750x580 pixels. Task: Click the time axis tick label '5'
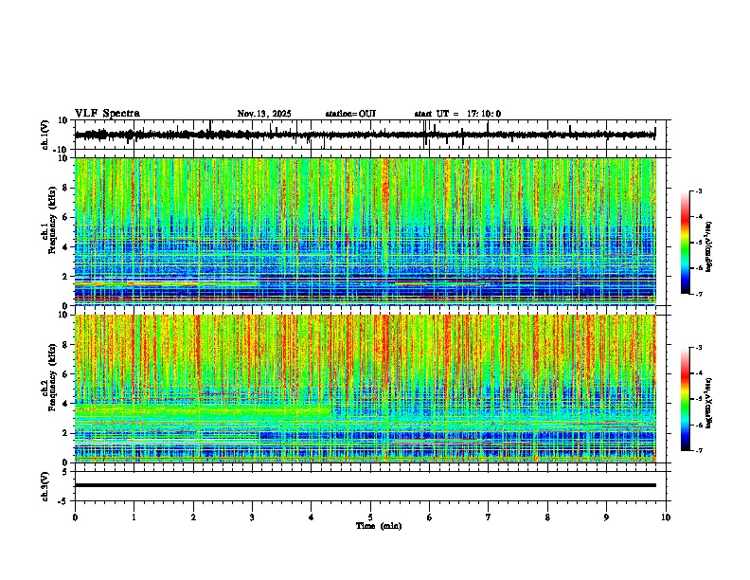click(370, 517)
